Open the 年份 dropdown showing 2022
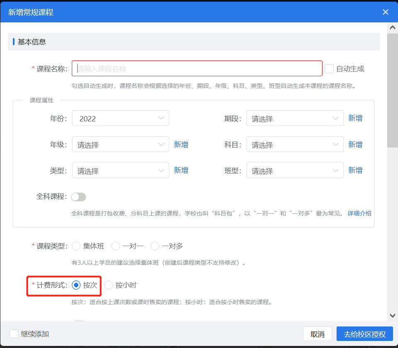 [x=121, y=118]
